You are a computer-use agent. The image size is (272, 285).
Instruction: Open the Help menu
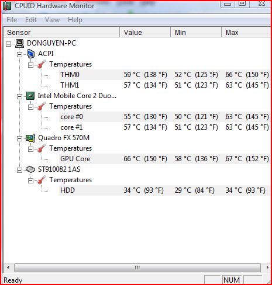75,20
